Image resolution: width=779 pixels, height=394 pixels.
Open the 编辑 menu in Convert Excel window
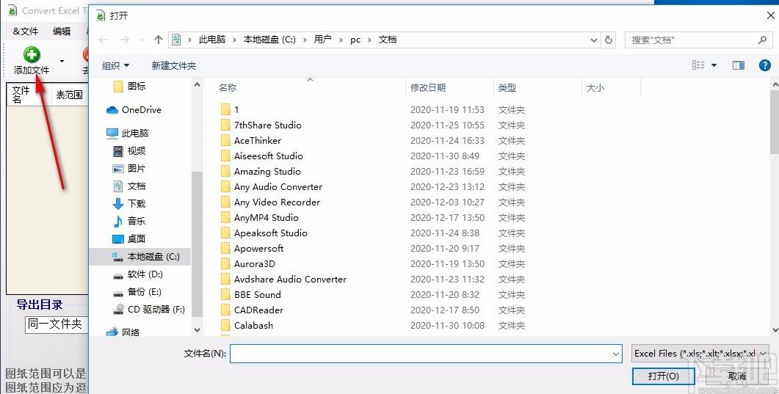62,32
